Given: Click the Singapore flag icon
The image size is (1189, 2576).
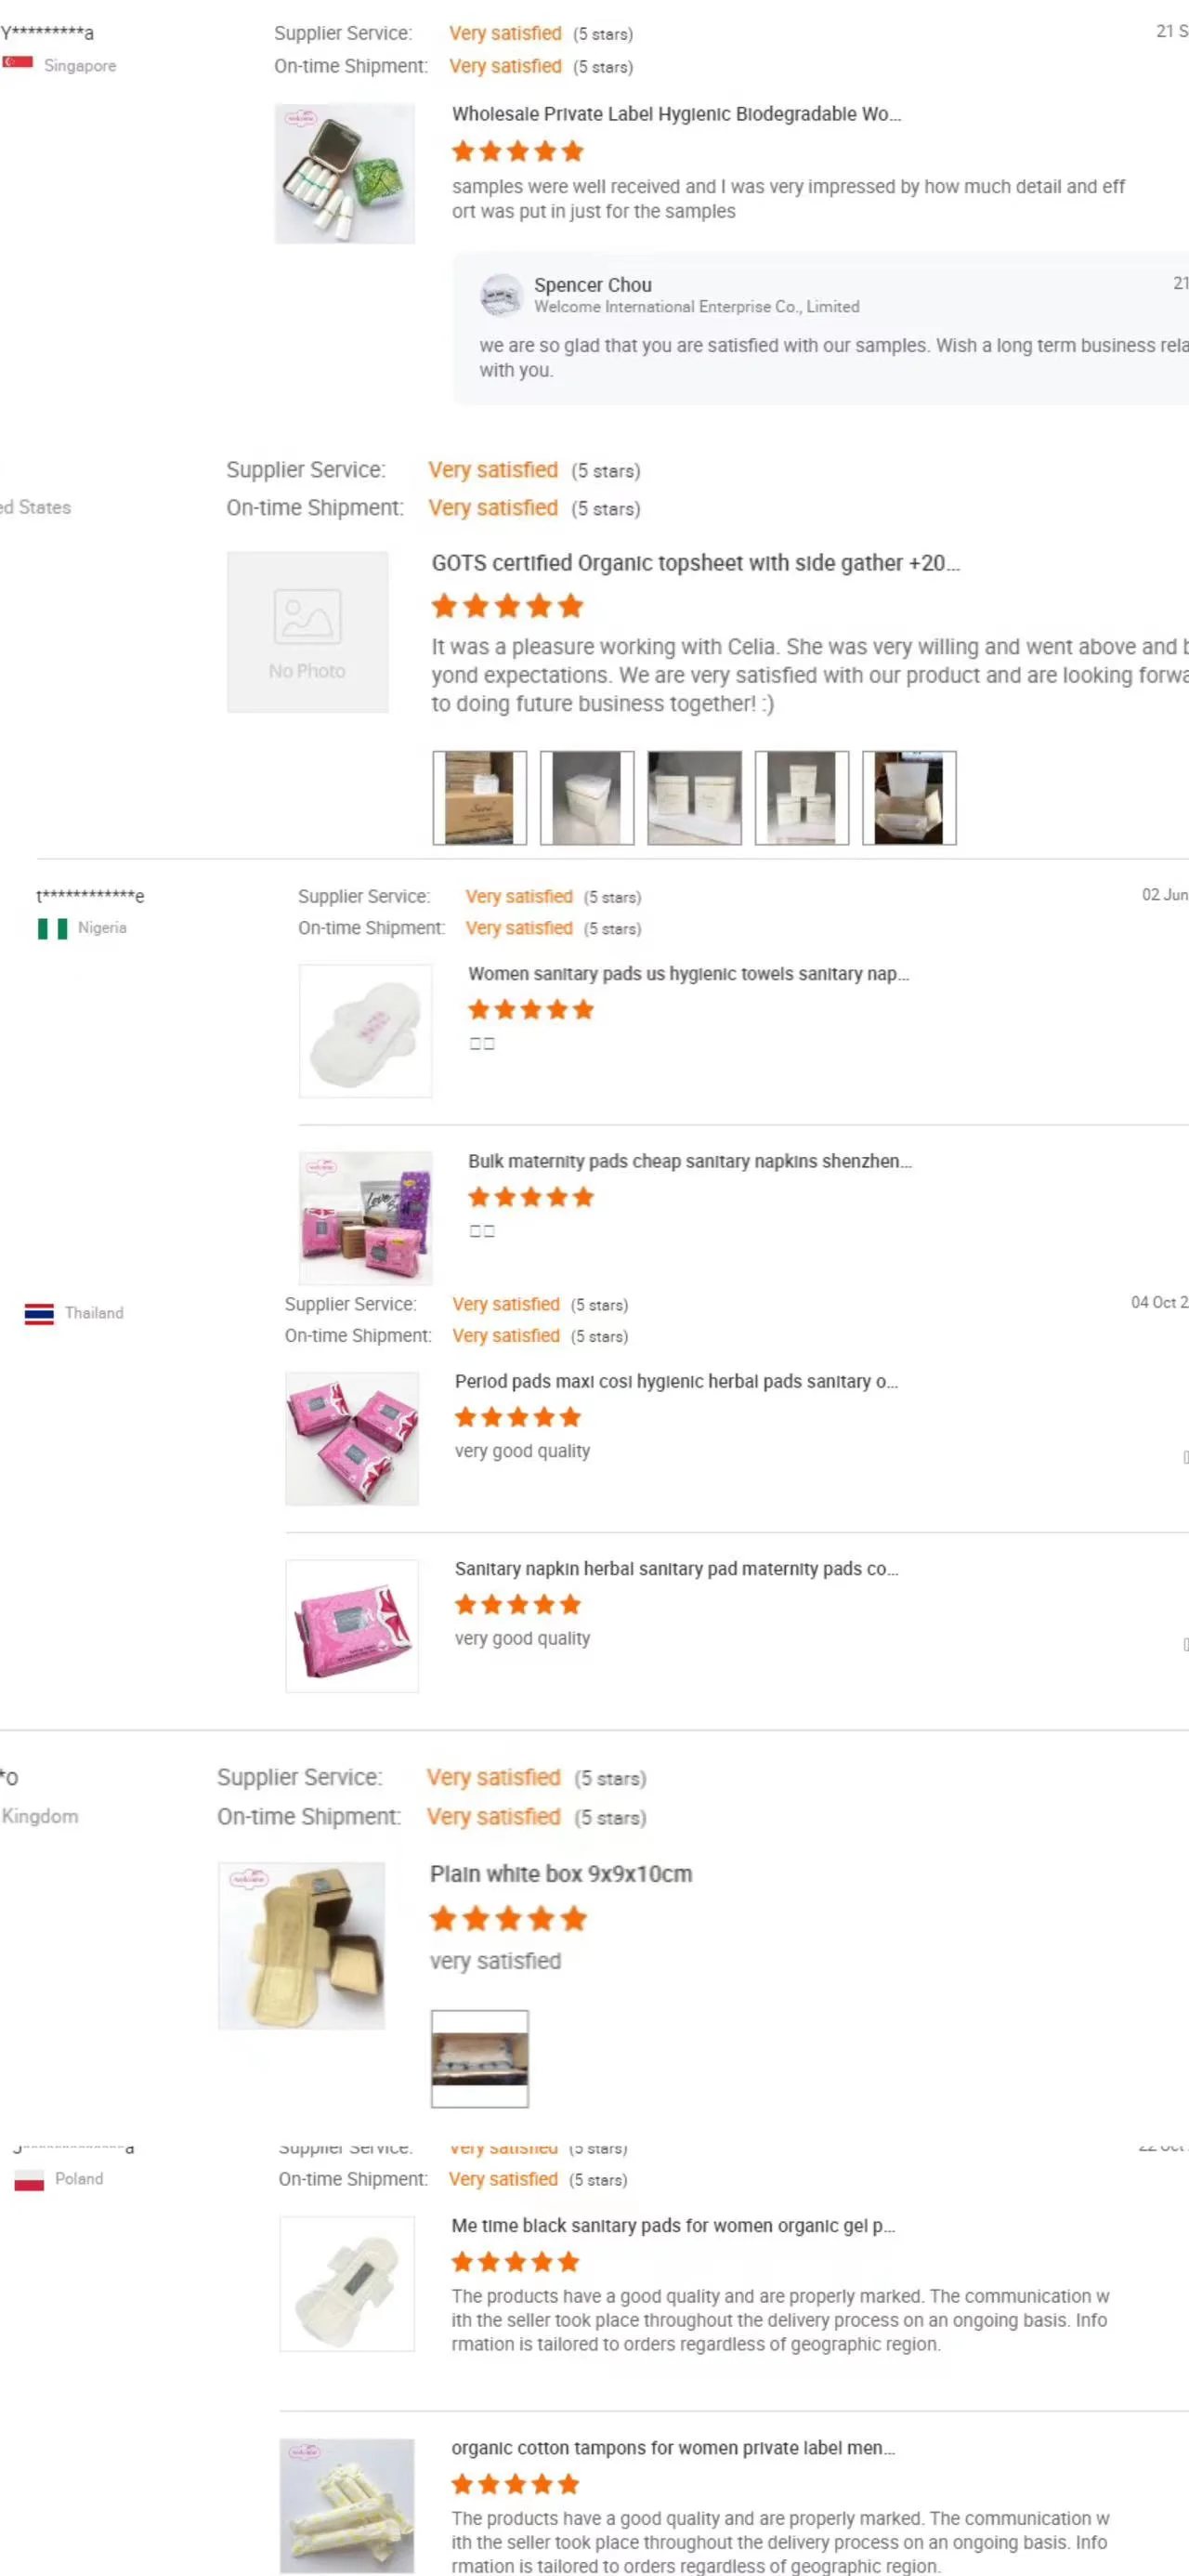Looking at the screenshot, I should pos(18,63).
